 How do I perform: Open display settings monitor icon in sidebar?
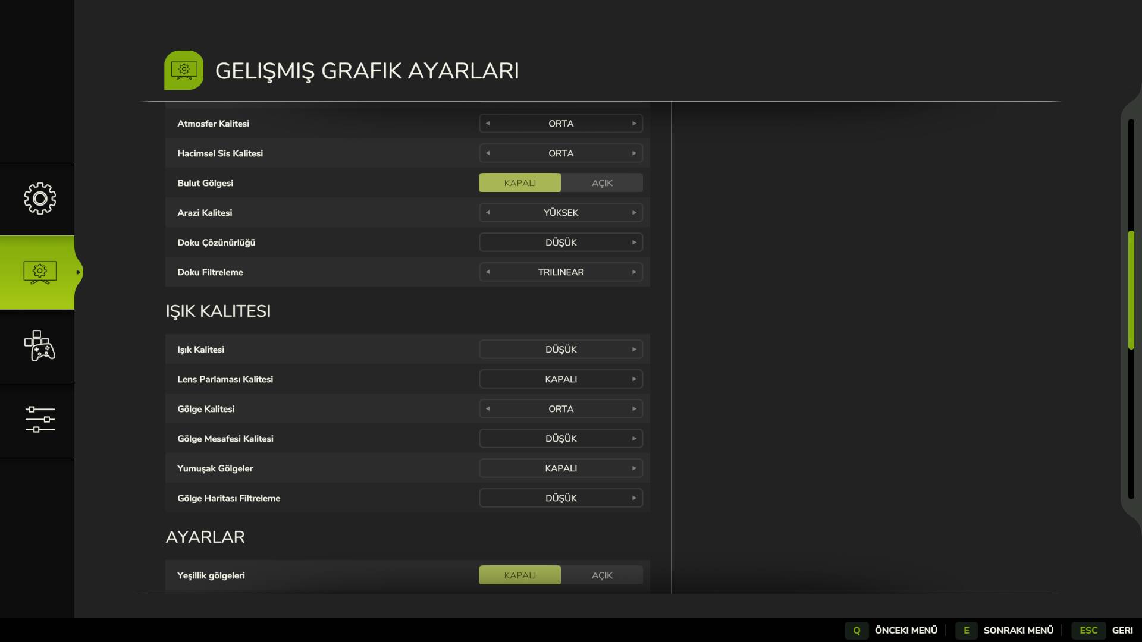(40, 272)
